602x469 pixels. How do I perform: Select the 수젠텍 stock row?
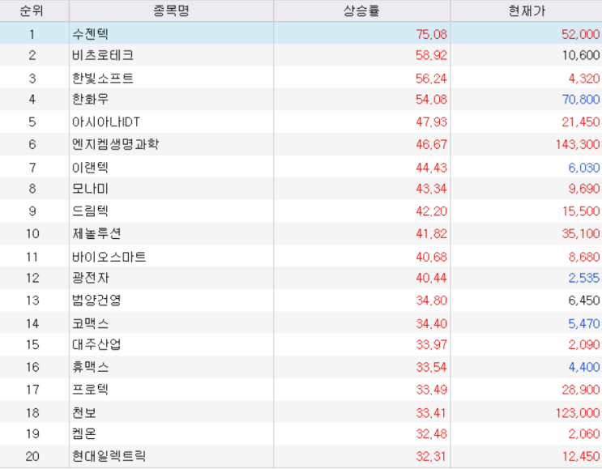pyautogui.click(x=301, y=34)
